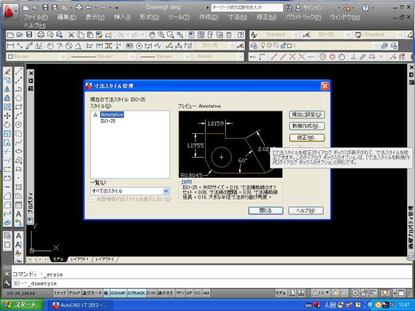This screenshot has width=415, height=311.
Task: Click the 現在に設定(U) button
Action: [307, 114]
